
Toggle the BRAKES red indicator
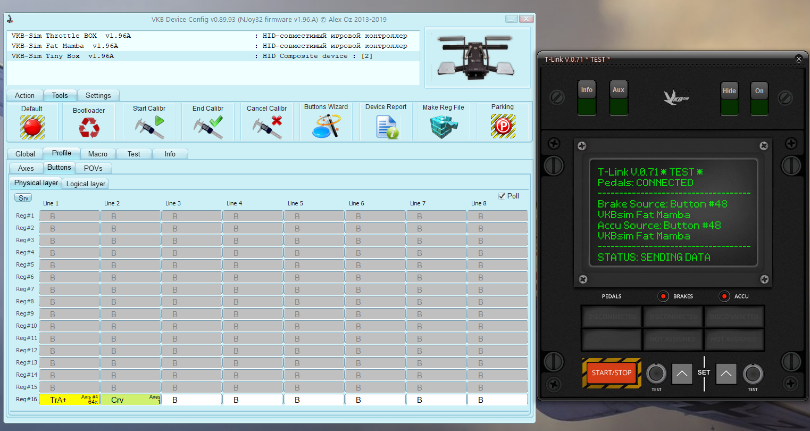click(663, 296)
